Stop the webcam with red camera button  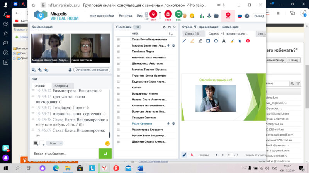pos(168,14)
